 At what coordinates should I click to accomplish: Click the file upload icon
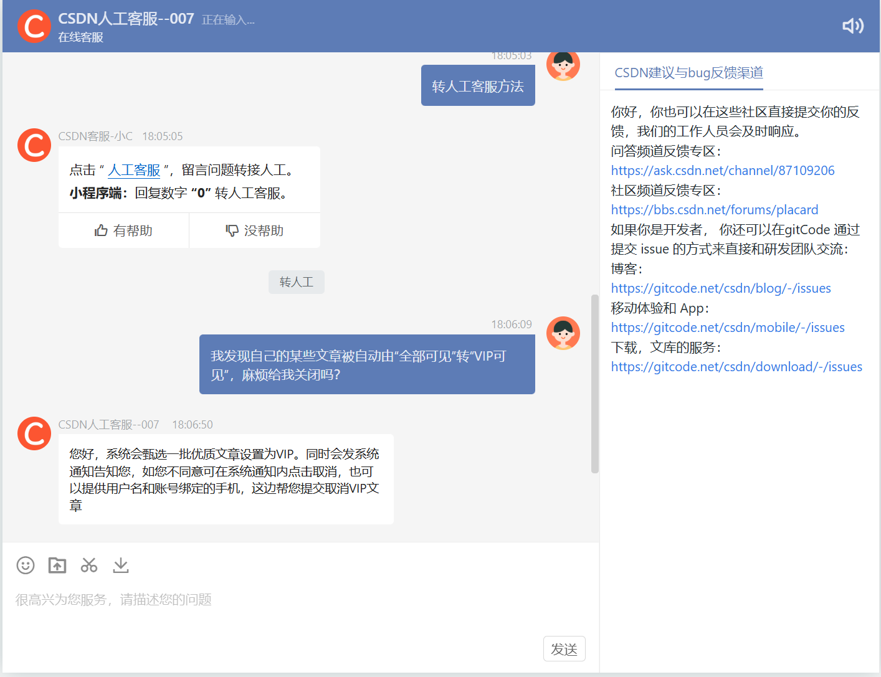coord(57,565)
